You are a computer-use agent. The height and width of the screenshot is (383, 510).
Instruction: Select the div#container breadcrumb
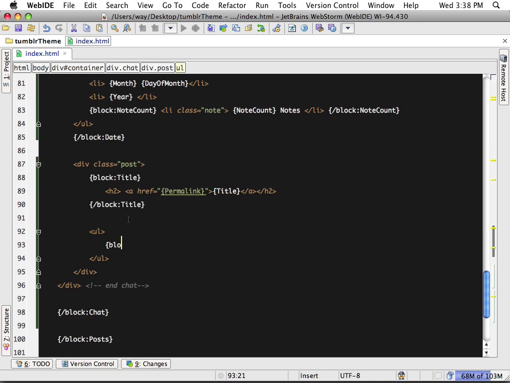pos(78,68)
